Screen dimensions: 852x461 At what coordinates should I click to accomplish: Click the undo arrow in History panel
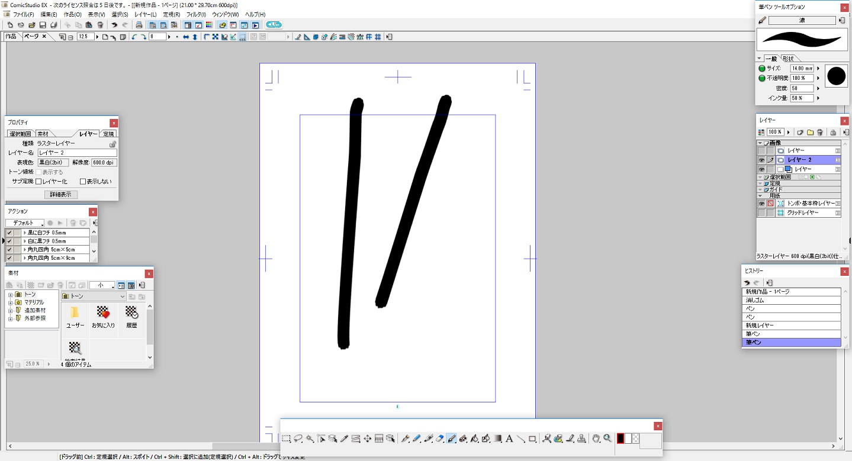(747, 283)
